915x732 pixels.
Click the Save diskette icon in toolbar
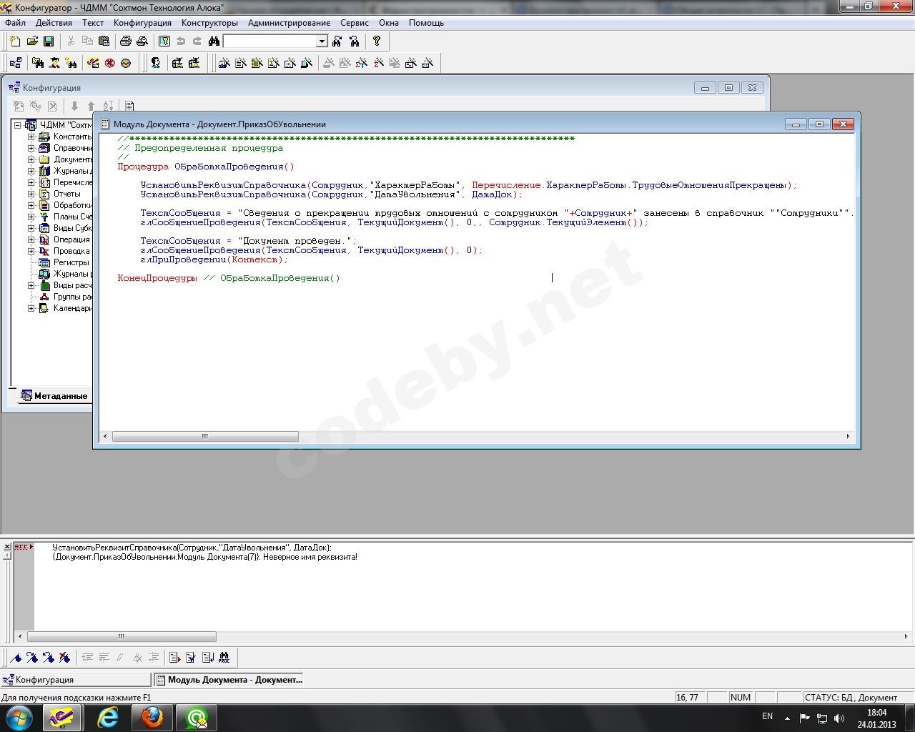click(x=49, y=41)
